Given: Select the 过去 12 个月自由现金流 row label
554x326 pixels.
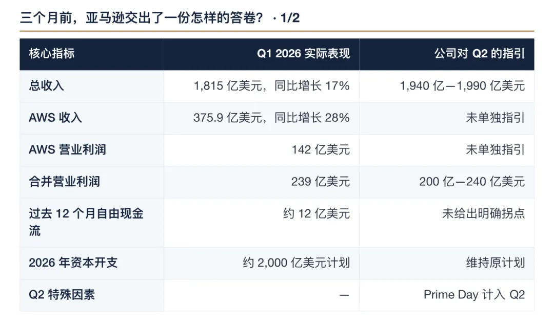Looking at the screenshot, I should [x=86, y=222].
